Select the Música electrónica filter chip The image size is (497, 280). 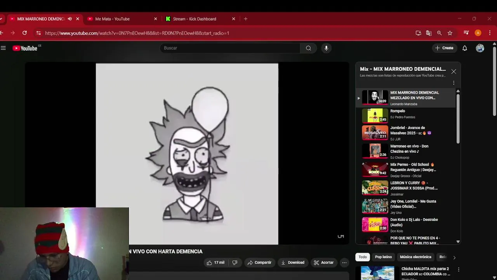(x=415, y=257)
